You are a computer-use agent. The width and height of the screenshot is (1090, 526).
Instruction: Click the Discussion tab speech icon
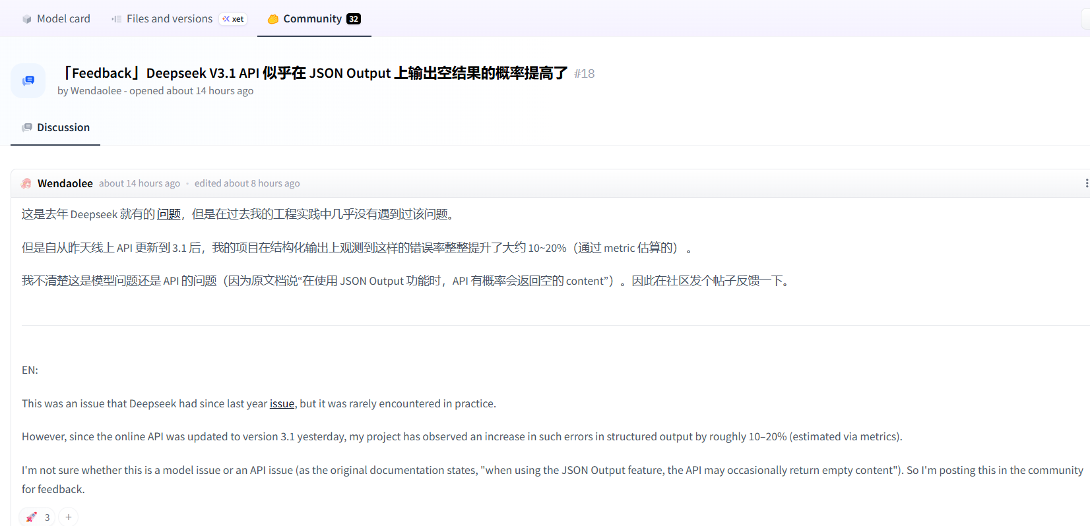pos(27,127)
